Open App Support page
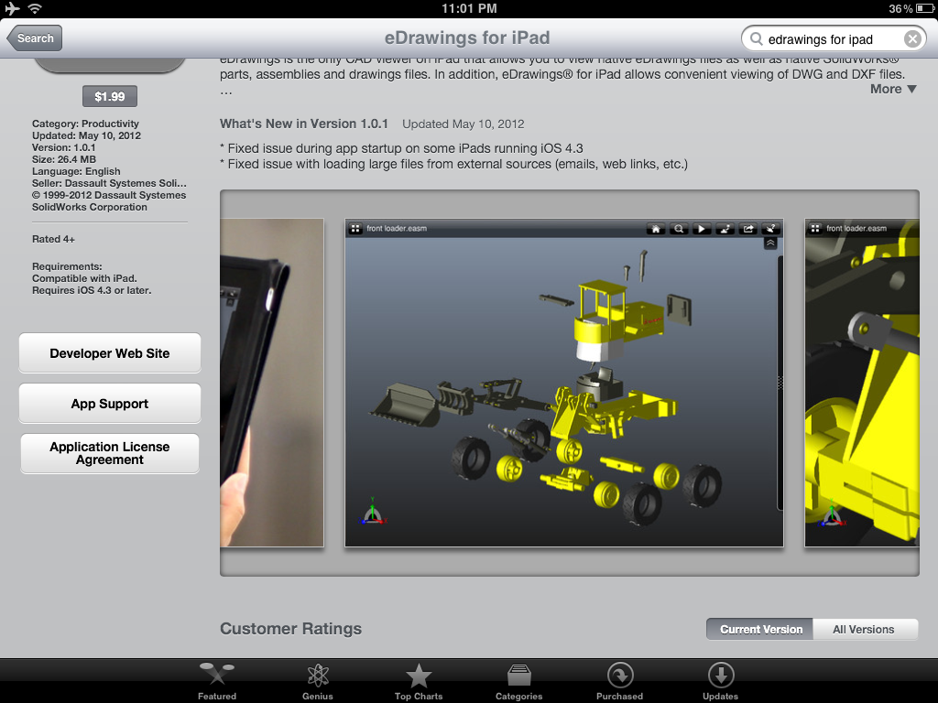 [x=110, y=404]
